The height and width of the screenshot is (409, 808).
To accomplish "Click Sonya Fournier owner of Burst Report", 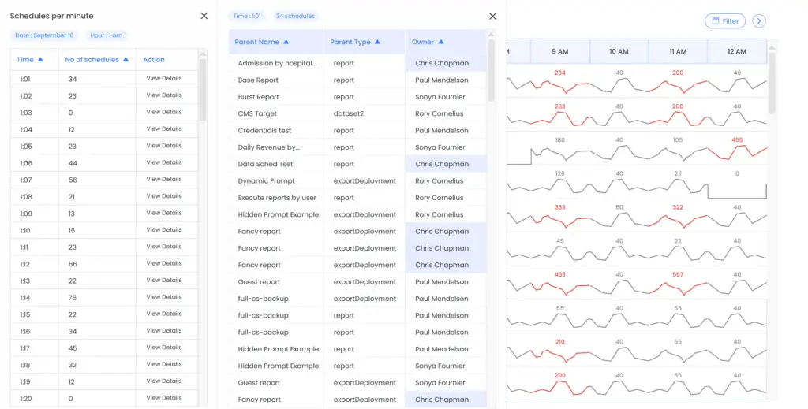I will tap(440, 97).
